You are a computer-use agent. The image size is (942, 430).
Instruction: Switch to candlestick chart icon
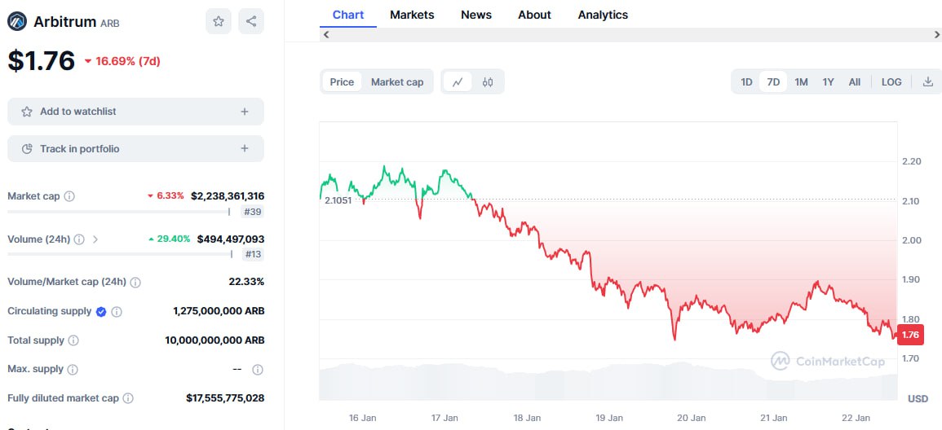coord(488,81)
